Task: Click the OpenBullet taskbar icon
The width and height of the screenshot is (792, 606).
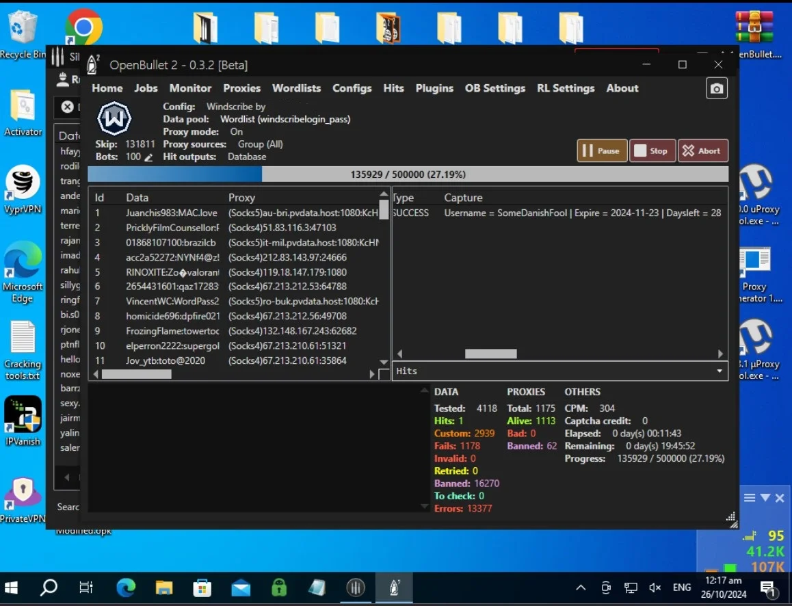Action: (394, 588)
